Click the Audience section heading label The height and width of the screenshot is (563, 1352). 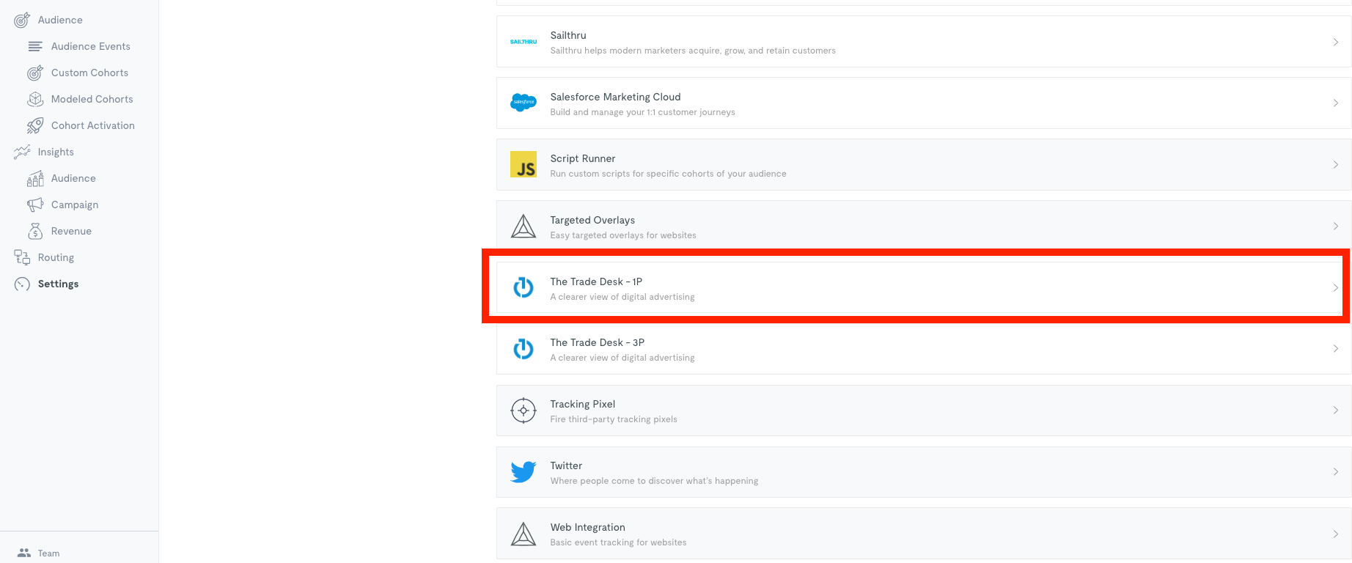(x=60, y=20)
